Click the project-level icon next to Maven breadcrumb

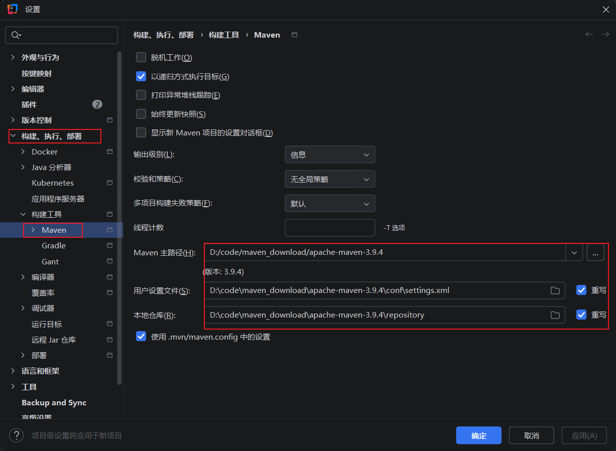click(x=295, y=35)
